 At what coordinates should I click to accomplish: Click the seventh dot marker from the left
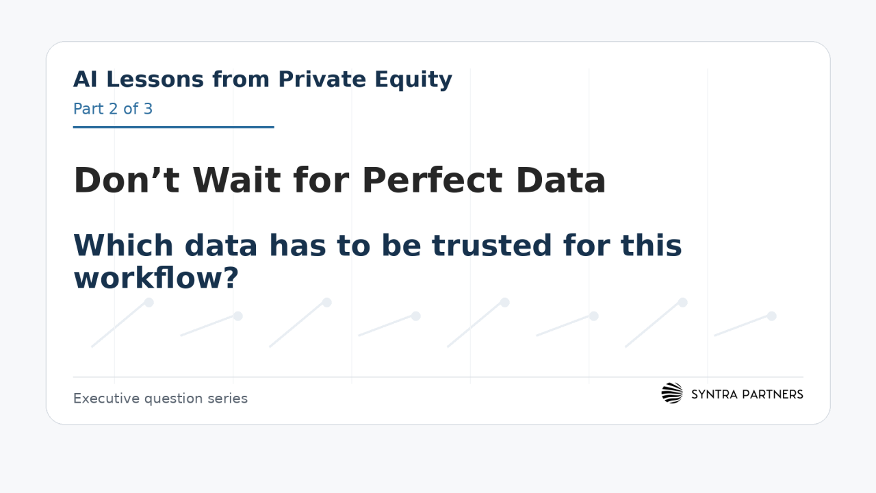pos(682,302)
